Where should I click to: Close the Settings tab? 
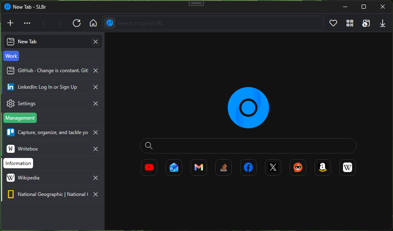[95, 104]
